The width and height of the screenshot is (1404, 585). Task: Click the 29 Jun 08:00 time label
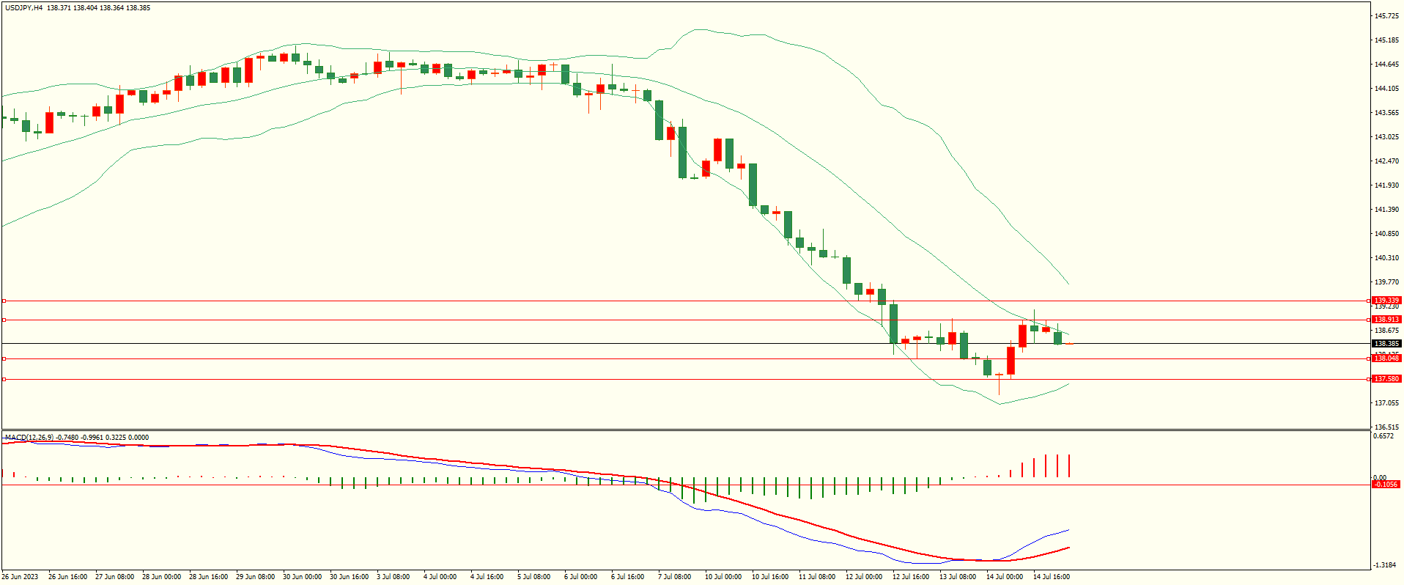click(255, 577)
